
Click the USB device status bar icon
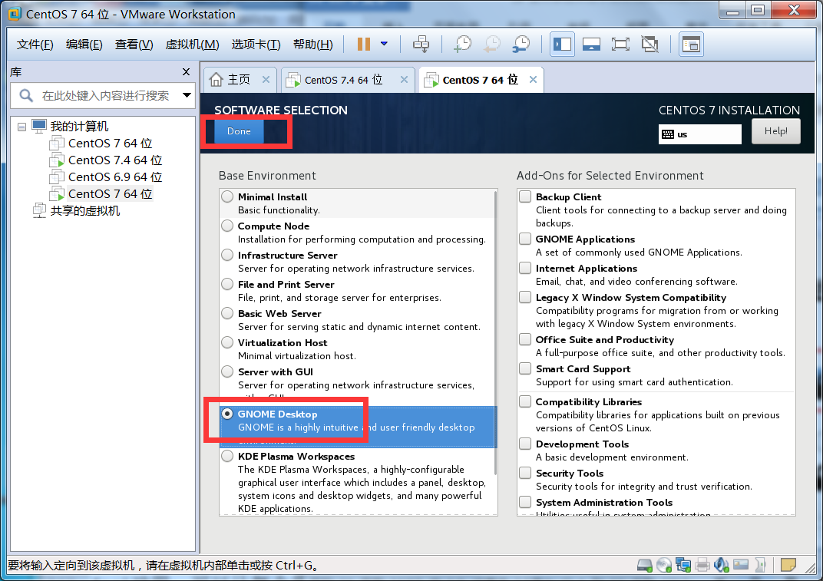pos(760,565)
